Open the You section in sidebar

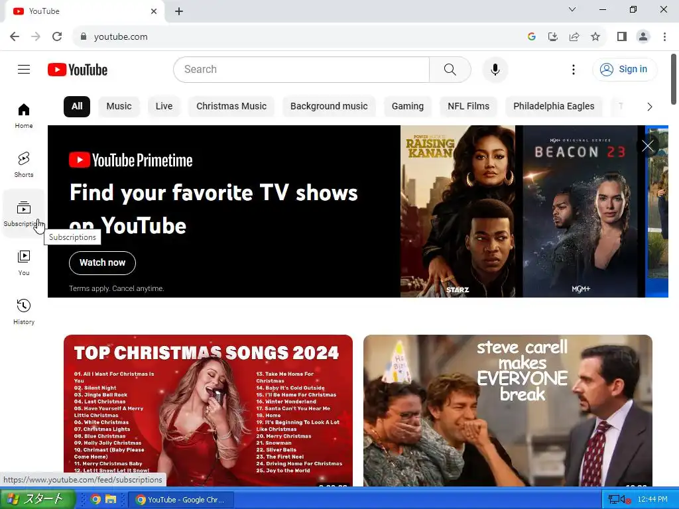[24, 262]
